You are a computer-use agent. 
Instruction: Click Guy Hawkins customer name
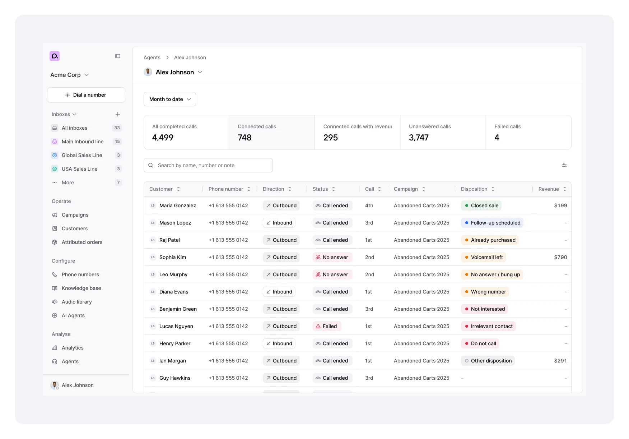click(x=175, y=378)
